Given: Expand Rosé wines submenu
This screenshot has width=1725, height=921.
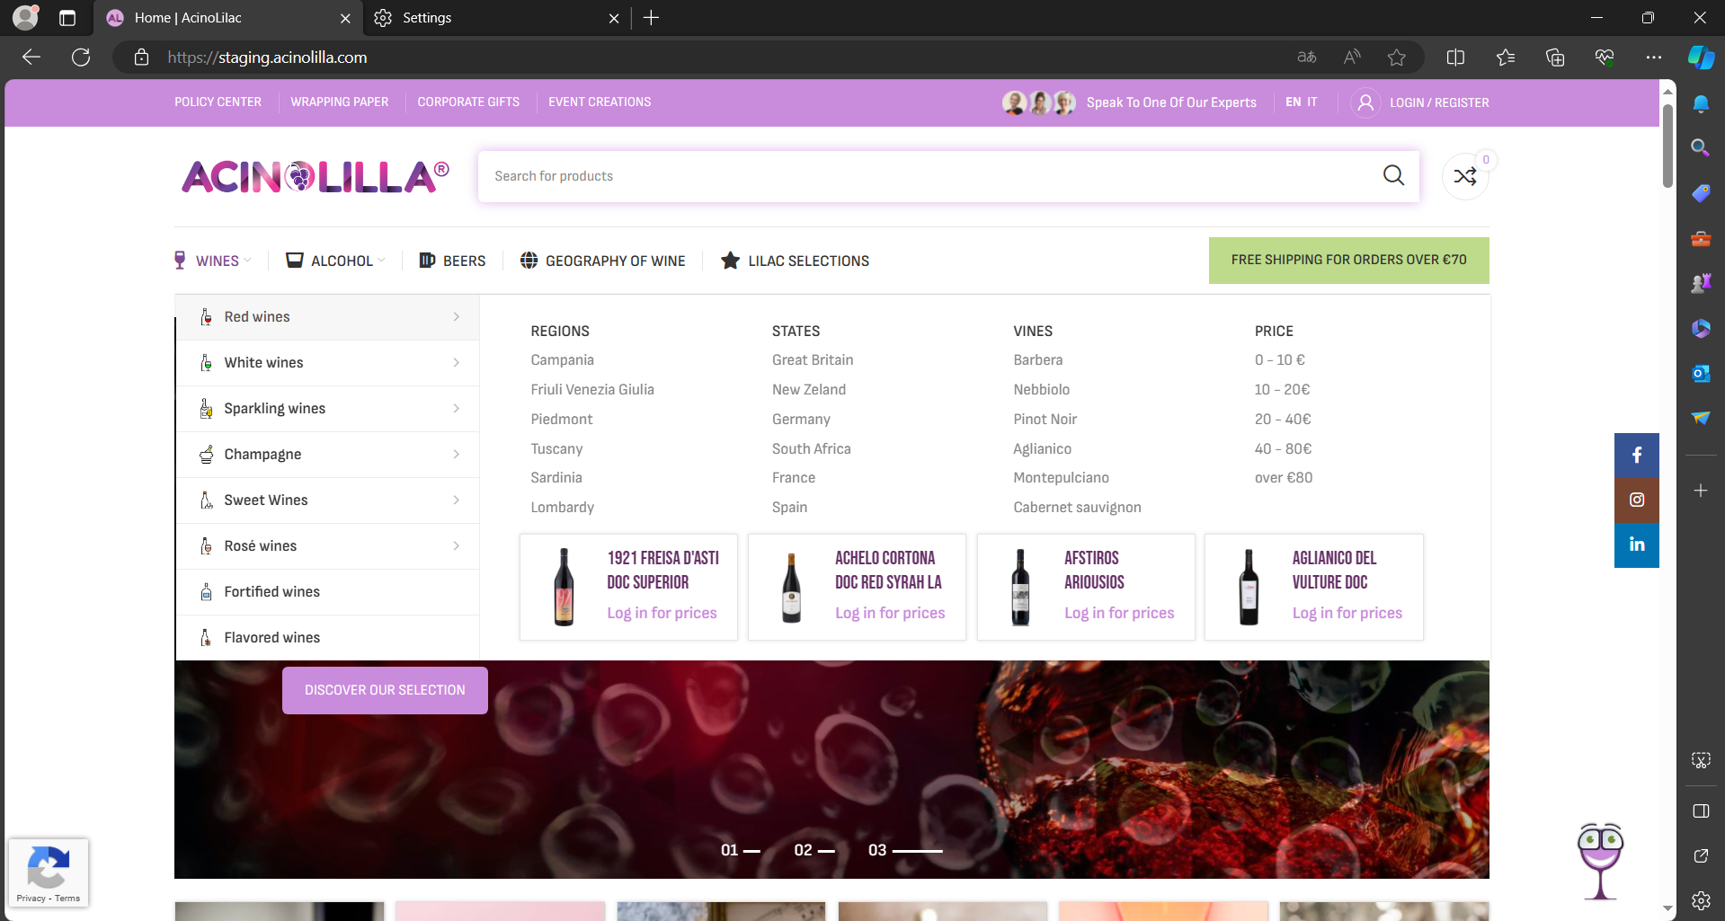Looking at the screenshot, I should (327, 546).
